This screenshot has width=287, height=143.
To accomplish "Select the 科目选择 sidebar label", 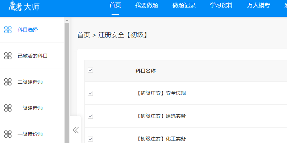I will (x=28, y=30).
